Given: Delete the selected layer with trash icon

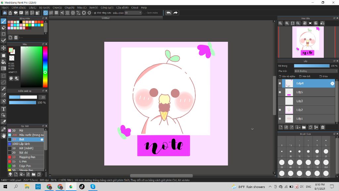Looking at the screenshot, I should 323,127.
